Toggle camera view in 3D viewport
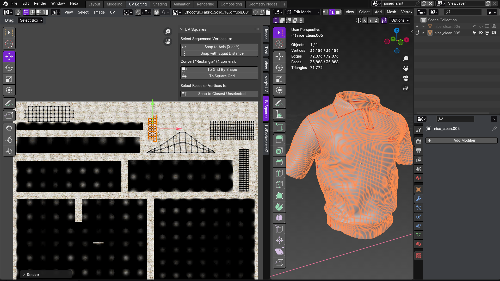The width and height of the screenshot is (500, 281). pyautogui.click(x=406, y=78)
